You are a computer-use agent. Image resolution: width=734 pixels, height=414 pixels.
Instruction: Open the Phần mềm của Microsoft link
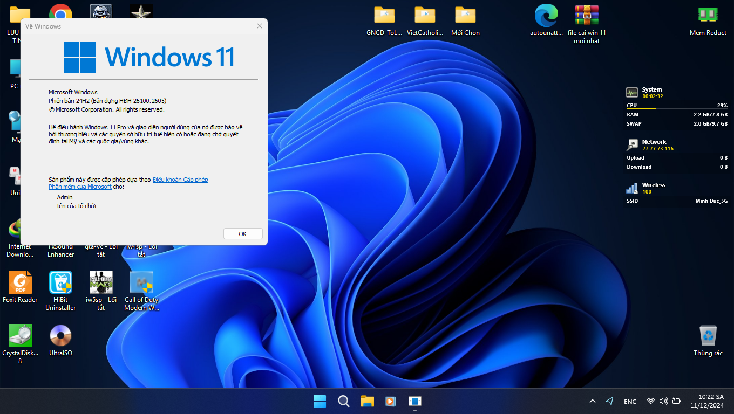[80, 187]
